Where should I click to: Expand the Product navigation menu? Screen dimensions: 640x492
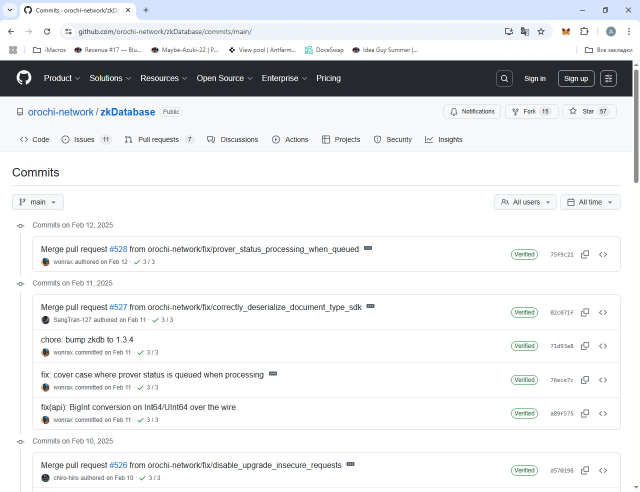(x=62, y=78)
